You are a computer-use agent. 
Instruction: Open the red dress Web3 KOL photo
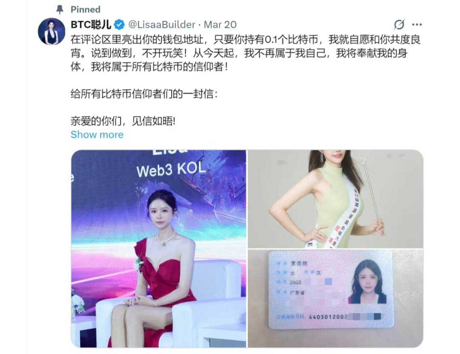(x=158, y=249)
